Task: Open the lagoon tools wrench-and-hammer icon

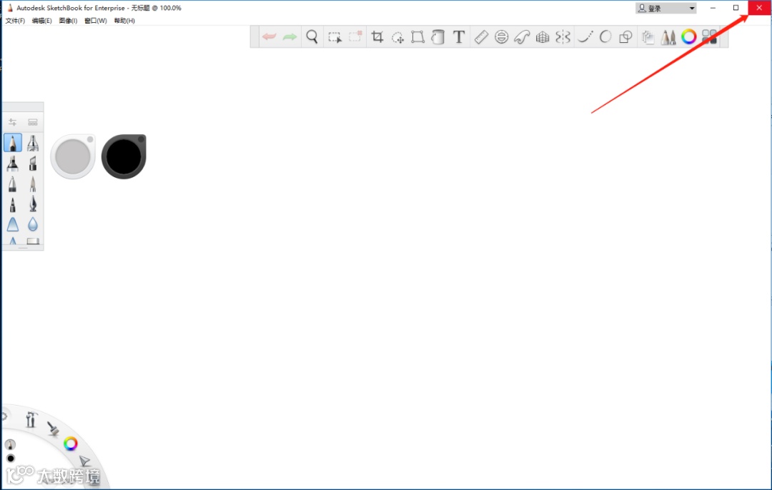Action: 31,420
